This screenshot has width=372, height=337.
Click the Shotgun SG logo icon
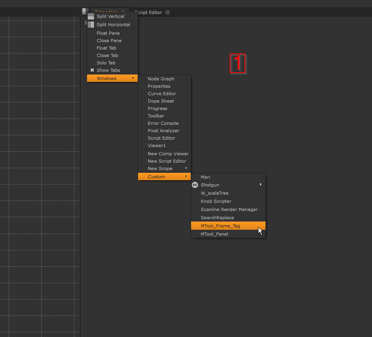click(x=195, y=185)
